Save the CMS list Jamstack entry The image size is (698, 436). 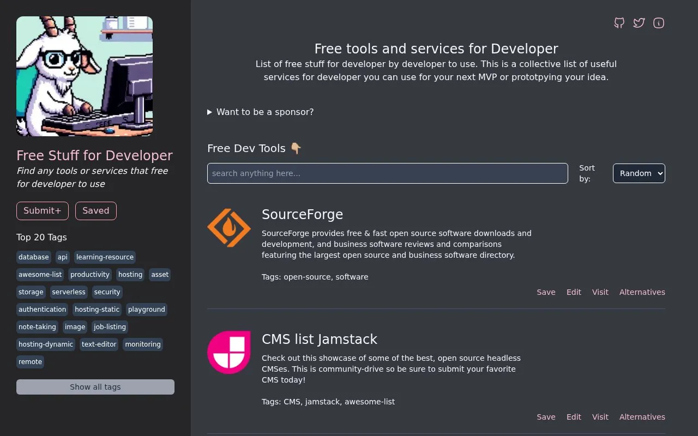click(x=546, y=417)
